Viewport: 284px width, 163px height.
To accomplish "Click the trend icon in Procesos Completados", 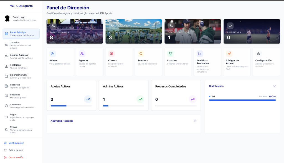I will click(x=192, y=99).
